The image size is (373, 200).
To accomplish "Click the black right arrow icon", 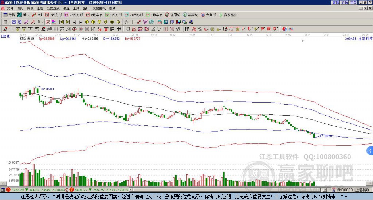I will (81, 22).
